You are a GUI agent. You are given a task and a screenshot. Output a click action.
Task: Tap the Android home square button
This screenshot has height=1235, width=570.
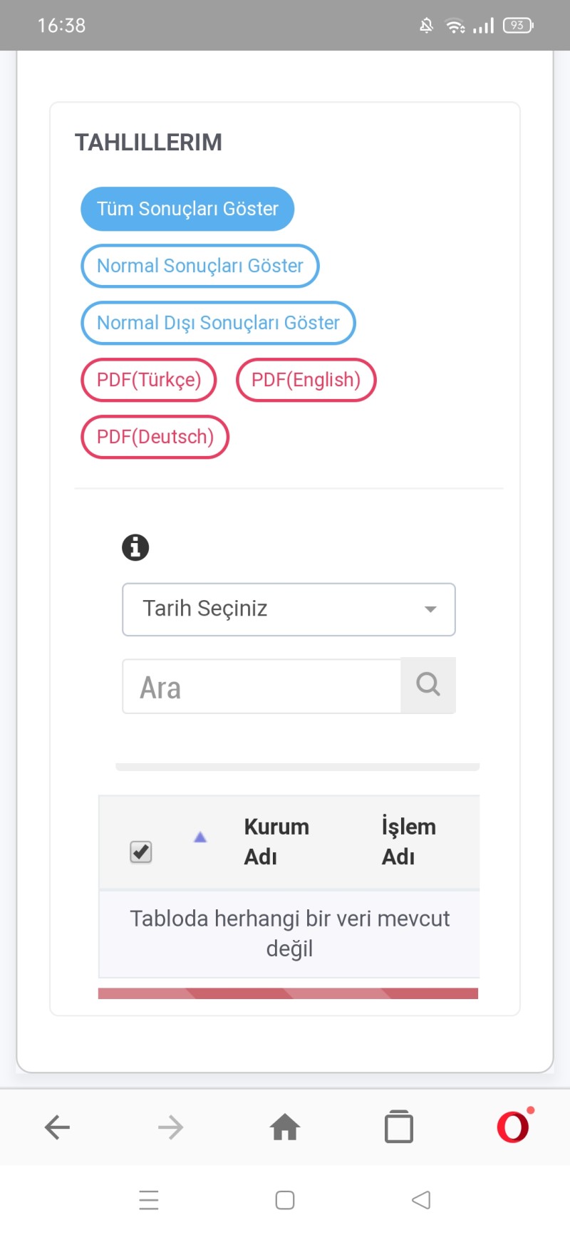285,1200
